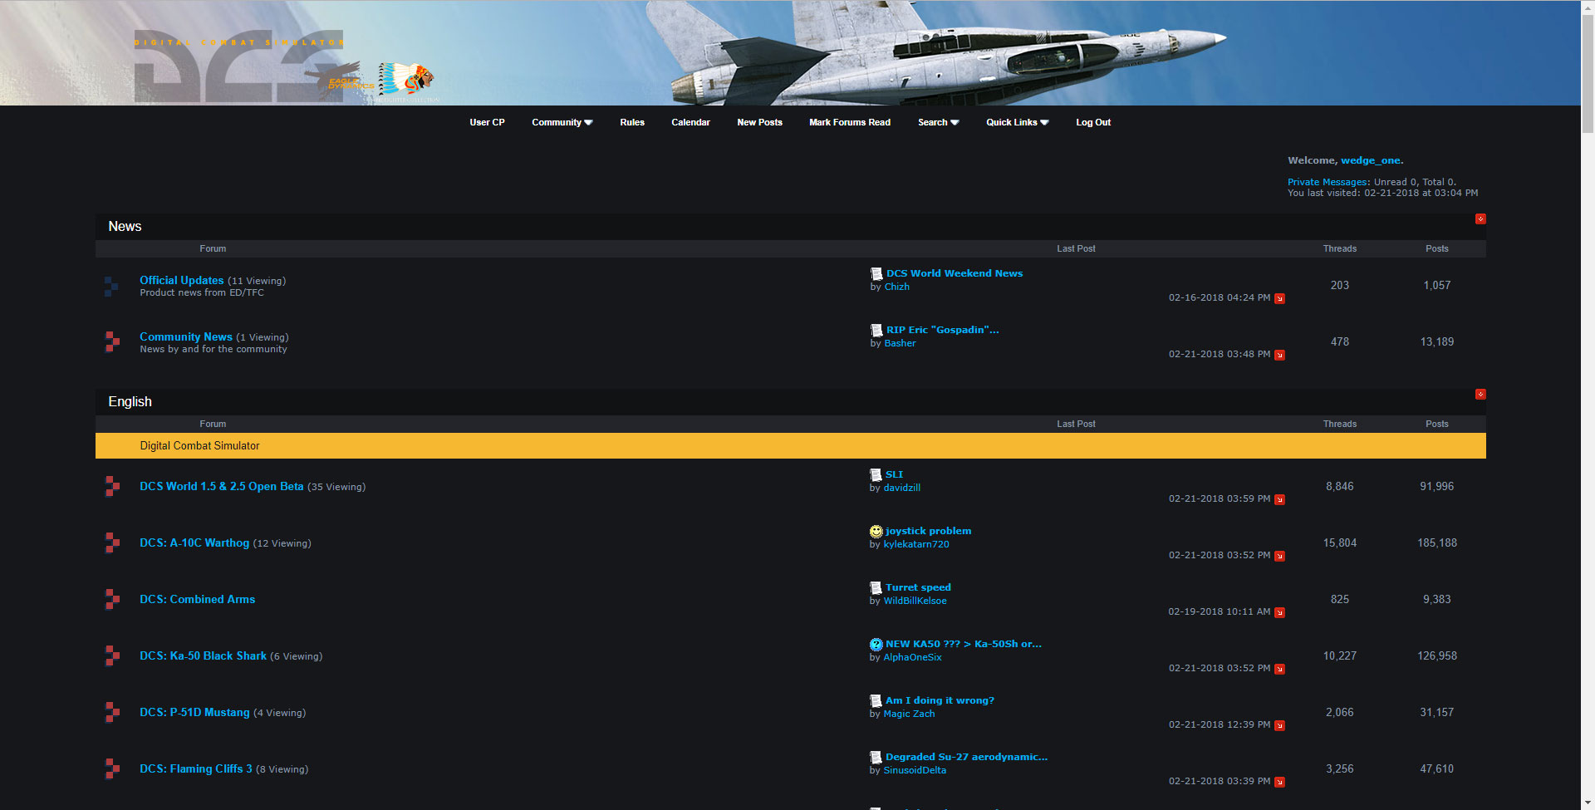View kylekatarn720's user profile
This screenshot has height=810, width=1595.
click(x=916, y=544)
